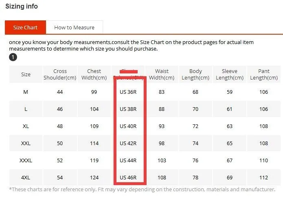Click cross shoulder value 46 for L
Image resolution: width=283 pixels, height=212 pixels.
click(60, 109)
